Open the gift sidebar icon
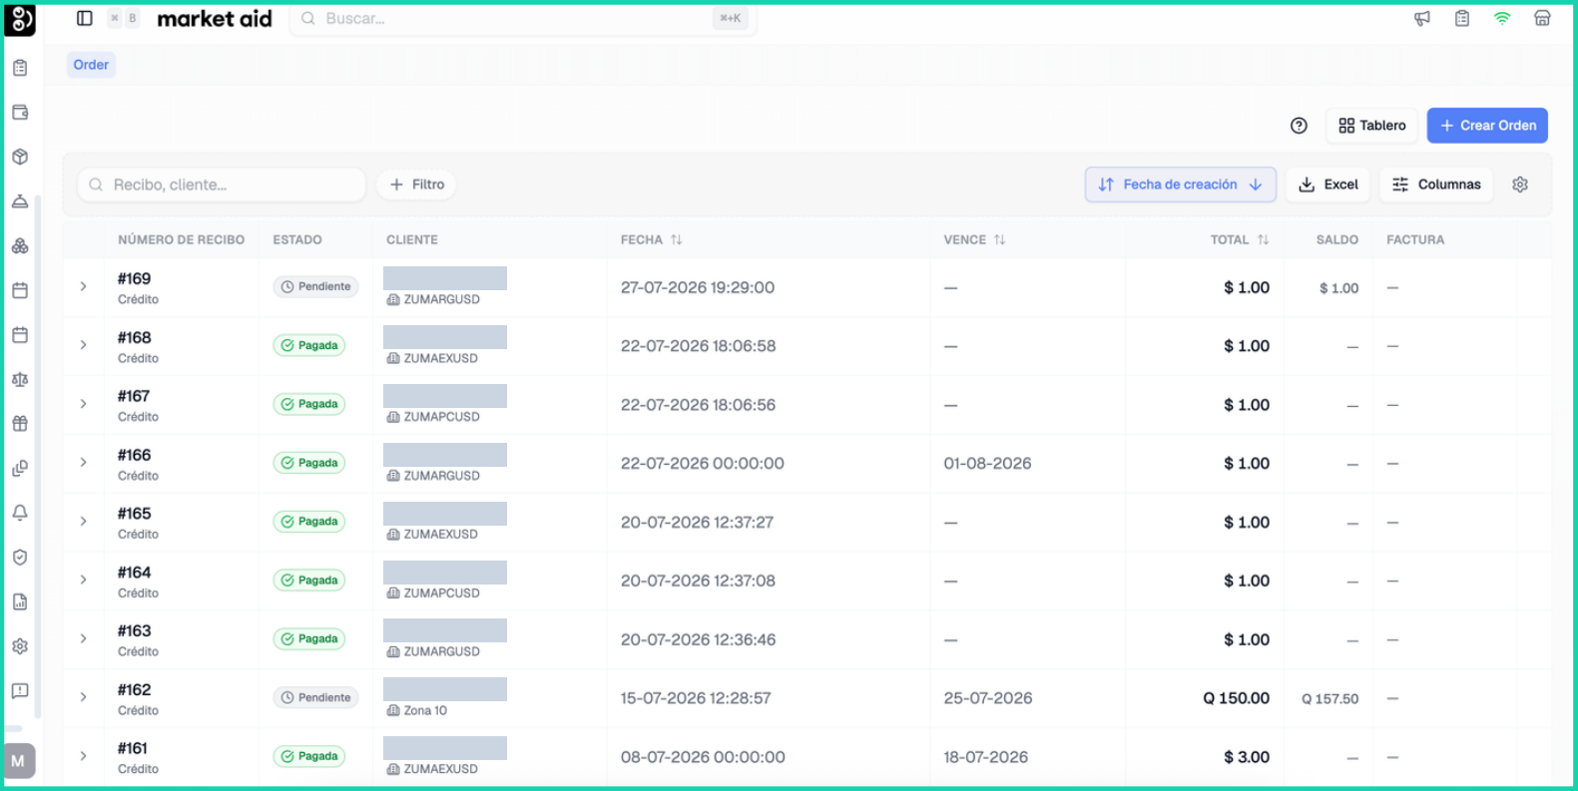Screen dimensions: 1578x791 20,423
